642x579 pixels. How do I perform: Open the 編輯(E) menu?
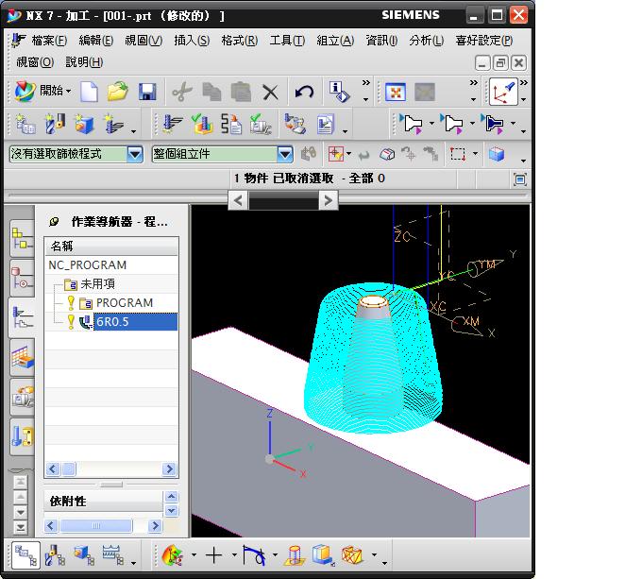(95, 40)
